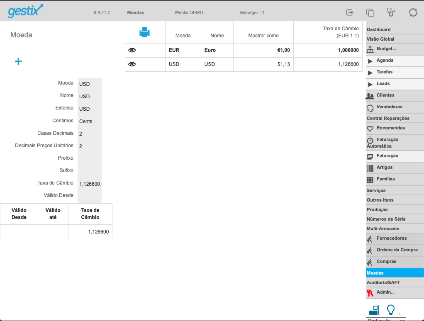This screenshot has width=424, height=321.
Task: Click the Taxa de Câmbio field 1,126600
Action: [90, 184]
